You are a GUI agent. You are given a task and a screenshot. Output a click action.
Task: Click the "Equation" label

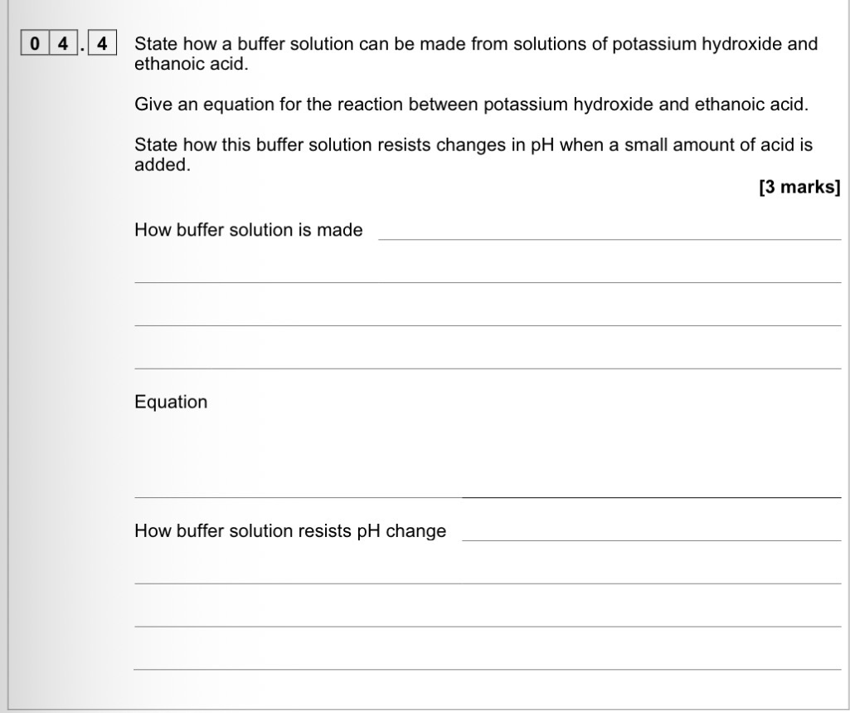[x=171, y=403]
